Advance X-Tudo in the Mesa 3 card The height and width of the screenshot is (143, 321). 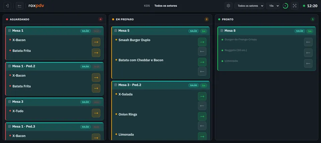point(96,113)
